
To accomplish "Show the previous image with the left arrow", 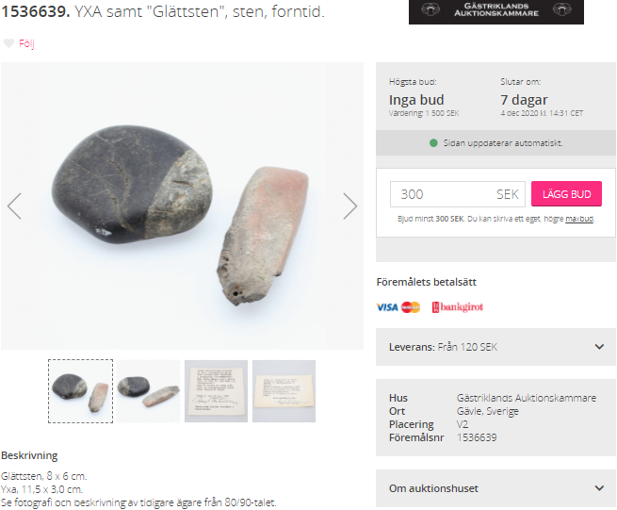I will (x=14, y=206).
